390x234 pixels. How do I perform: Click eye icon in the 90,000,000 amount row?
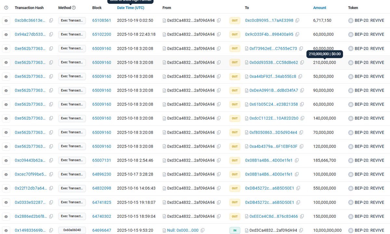coord(6,90)
